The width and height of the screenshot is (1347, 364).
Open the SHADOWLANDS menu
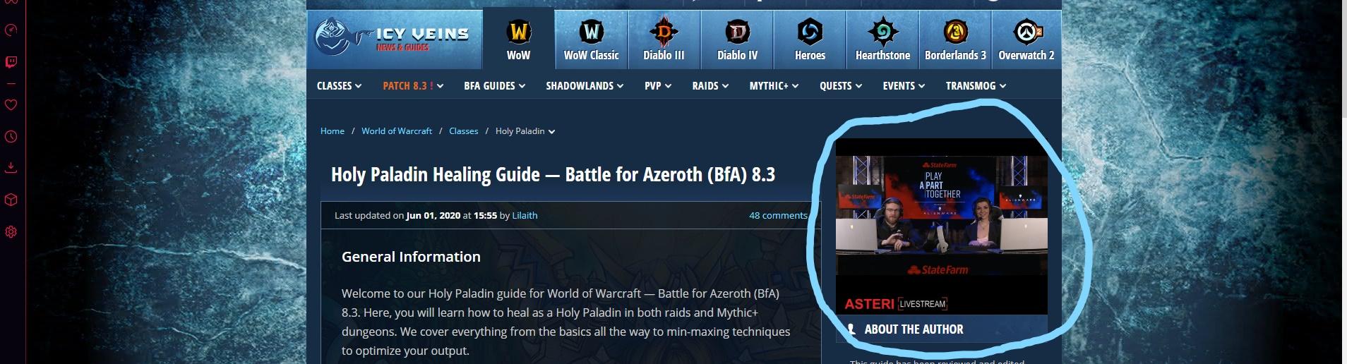(585, 86)
